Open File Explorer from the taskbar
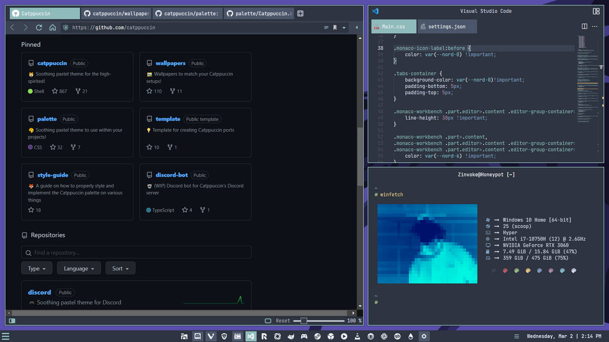Image resolution: width=609 pixels, height=342 pixels. 184,336
